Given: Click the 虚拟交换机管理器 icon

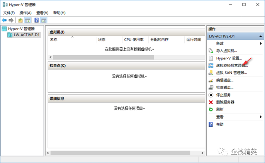Looking at the screenshot, I should coord(211,65).
